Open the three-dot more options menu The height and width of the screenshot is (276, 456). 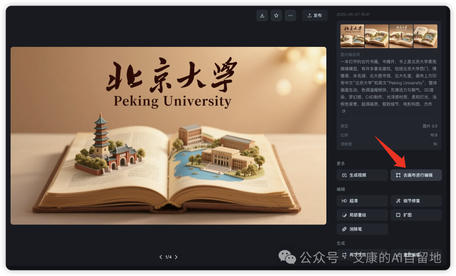point(290,16)
